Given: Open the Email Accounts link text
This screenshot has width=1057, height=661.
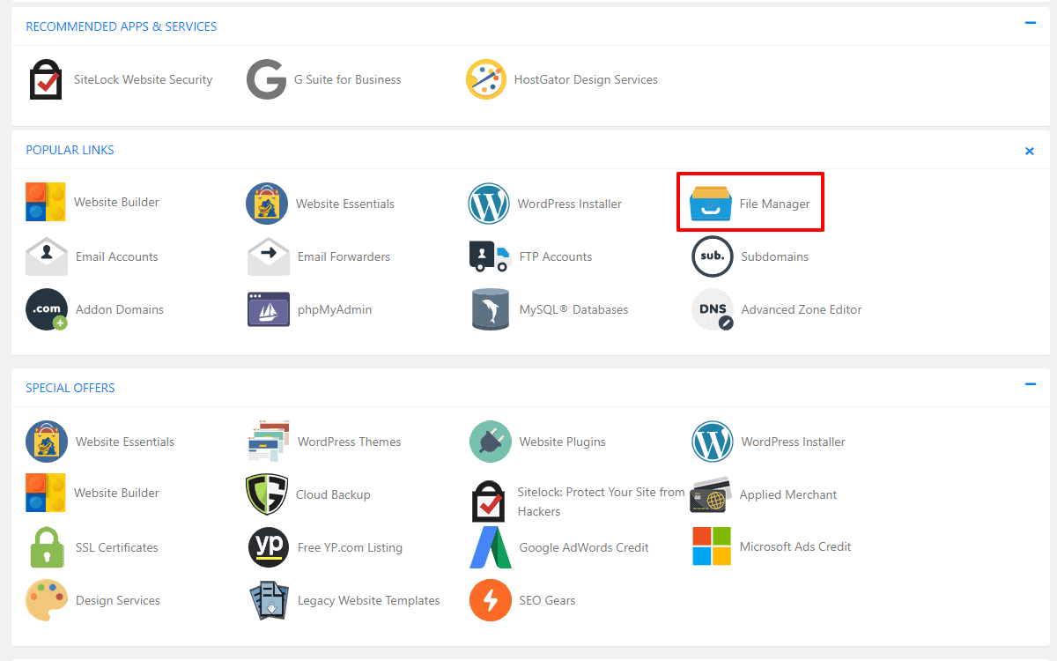Looking at the screenshot, I should point(117,256).
